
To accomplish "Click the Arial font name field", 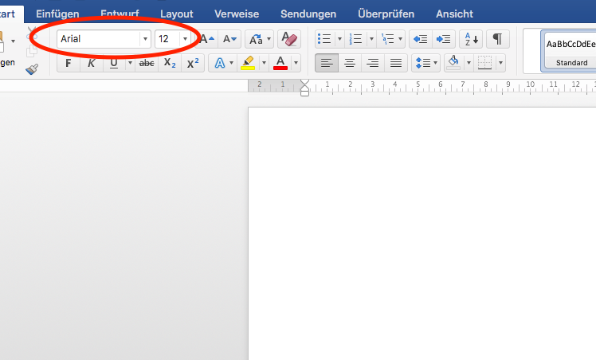I will (99, 39).
